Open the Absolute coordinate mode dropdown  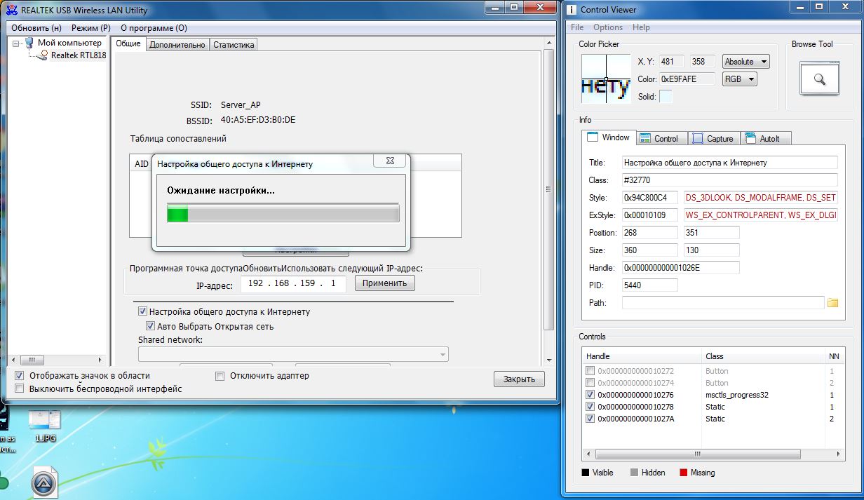(745, 62)
